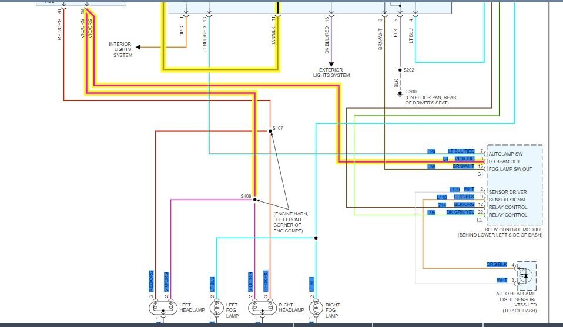This screenshot has height=327, width=563.
Task: Select the highlighted L4 circuit code
Action: [x=445, y=159]
